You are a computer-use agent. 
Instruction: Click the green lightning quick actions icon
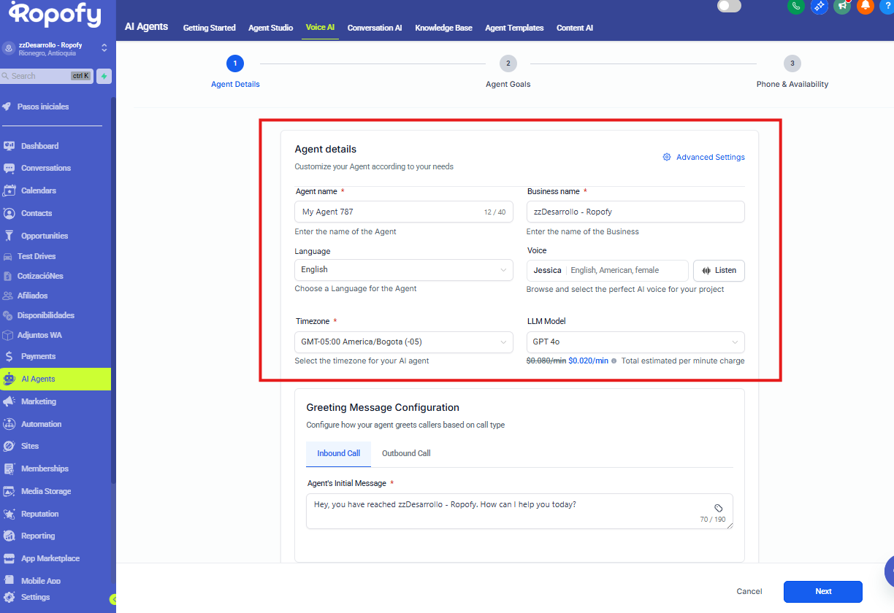pyautogui.click(x=104, y=76)
